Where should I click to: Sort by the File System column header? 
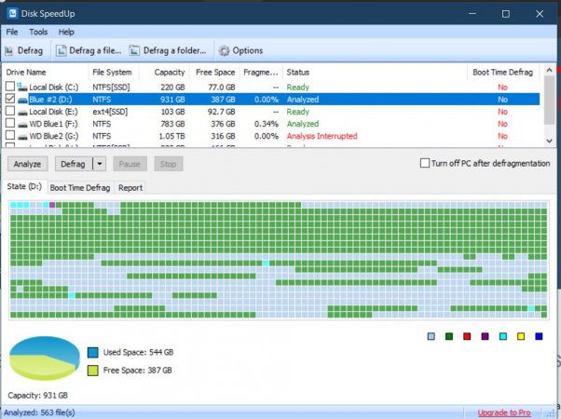point(113,73)
